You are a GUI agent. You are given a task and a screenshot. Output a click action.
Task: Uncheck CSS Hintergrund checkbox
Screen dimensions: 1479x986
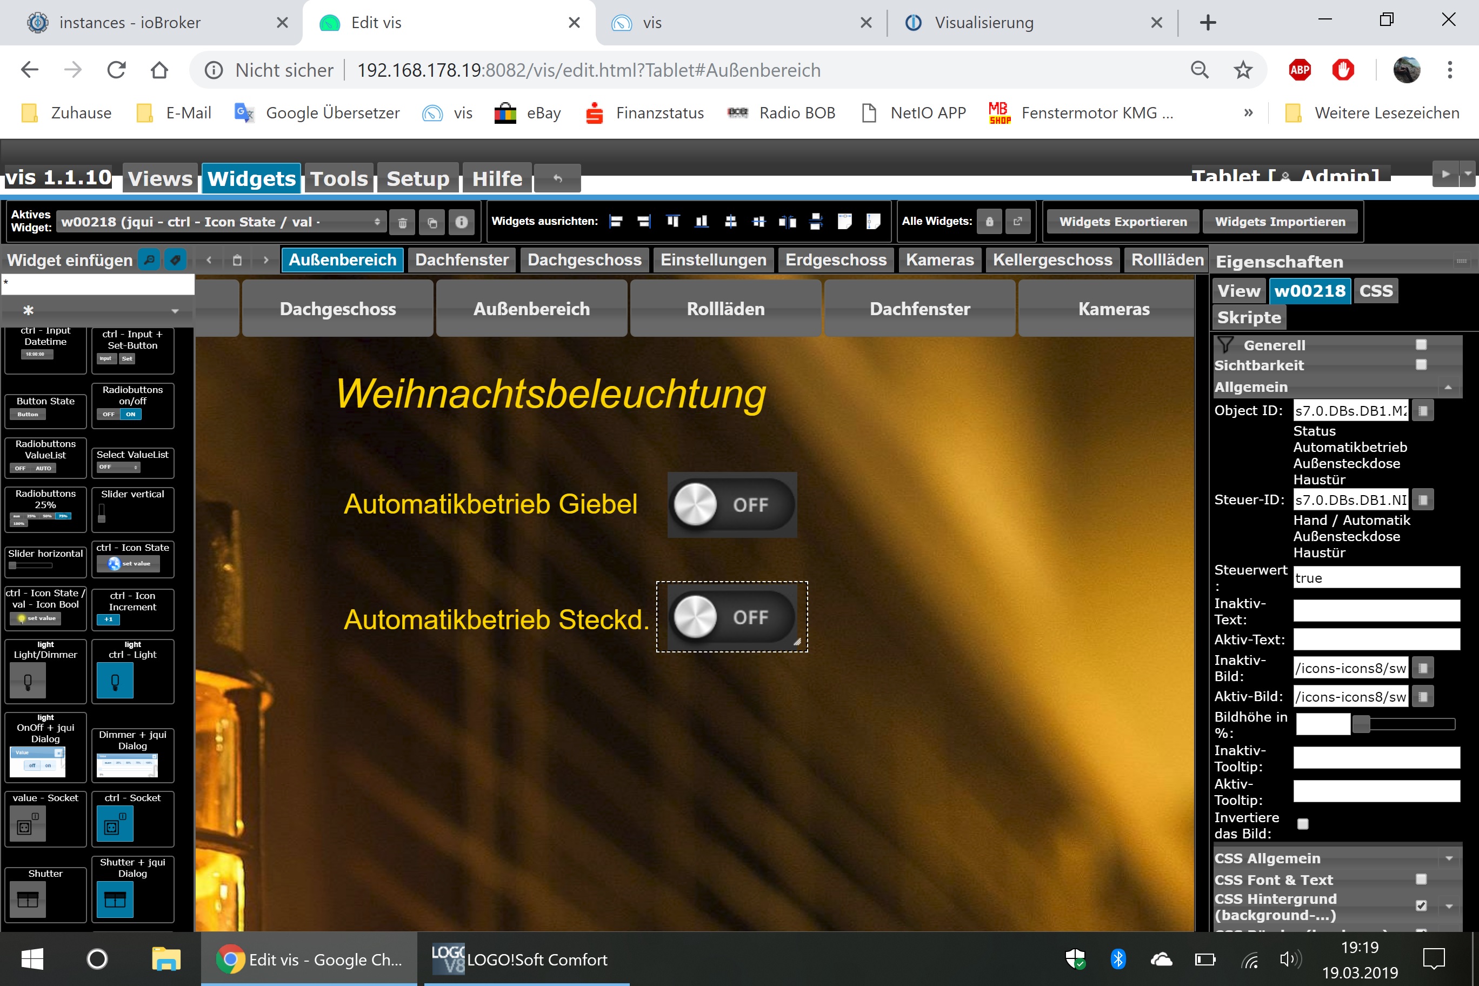(1421, 905)
